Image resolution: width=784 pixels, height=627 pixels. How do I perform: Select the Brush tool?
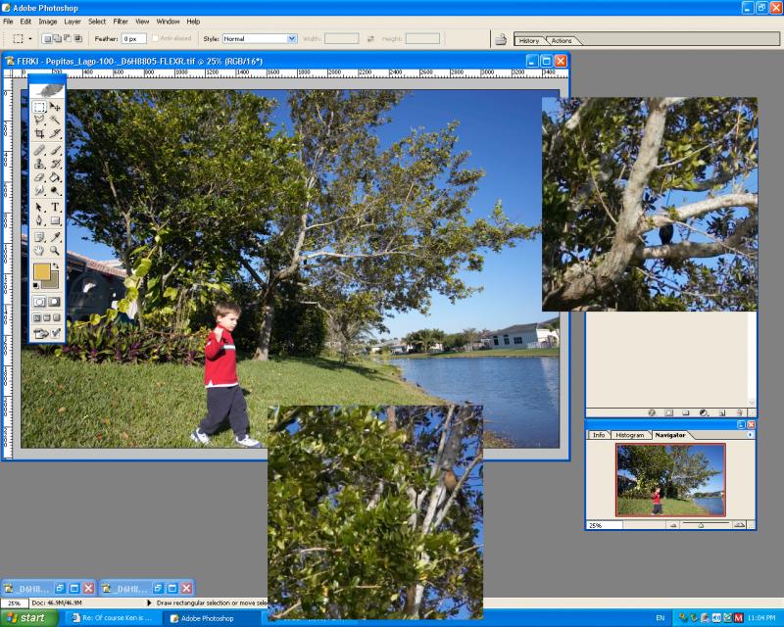tap(55, 150)
